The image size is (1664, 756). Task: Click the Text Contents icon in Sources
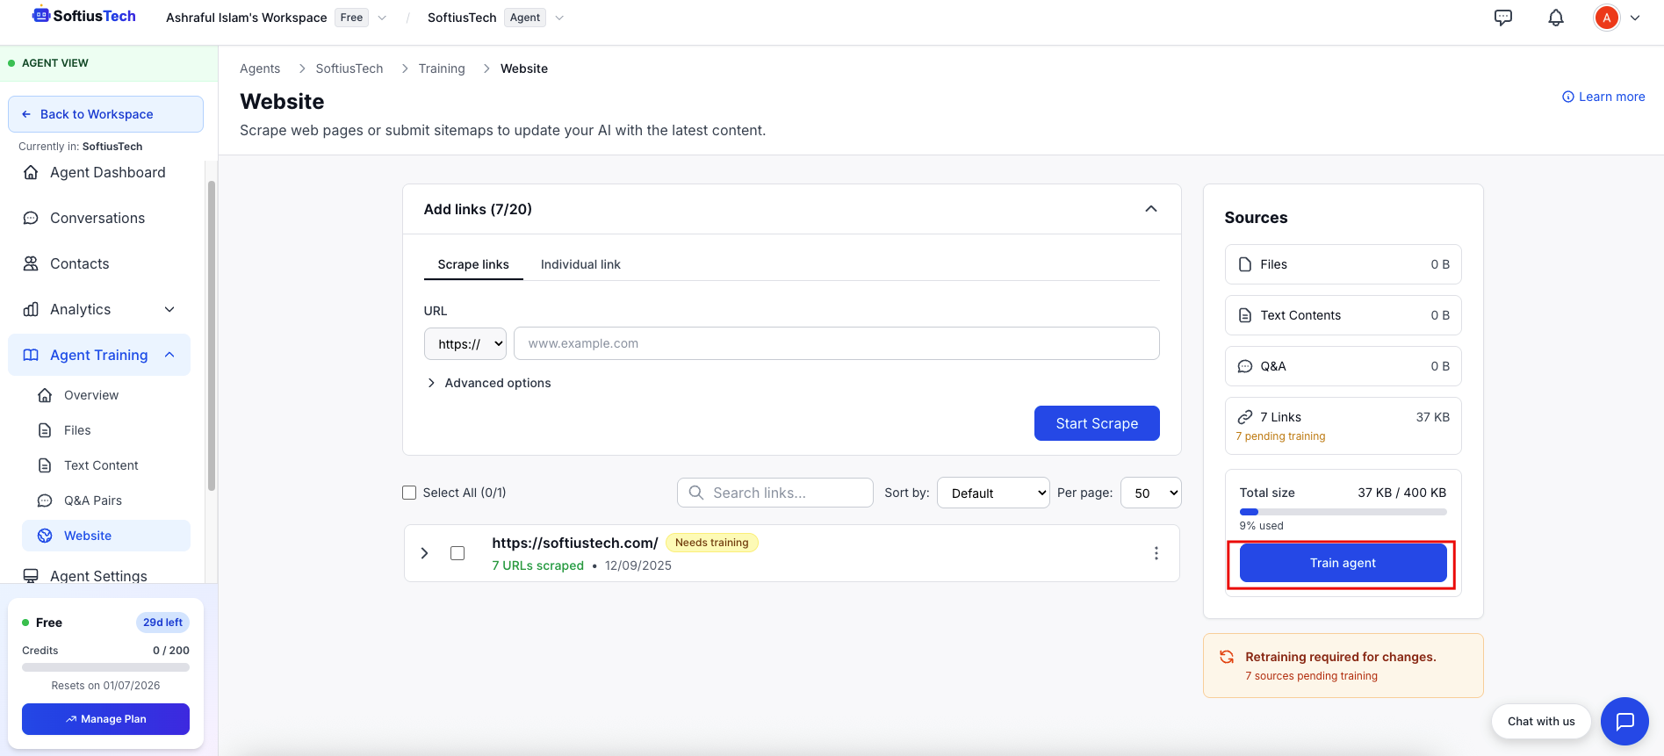(x=1245, y=315)
